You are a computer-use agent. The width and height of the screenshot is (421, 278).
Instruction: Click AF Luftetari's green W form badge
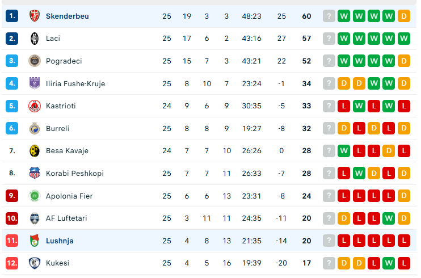(389, 218)
